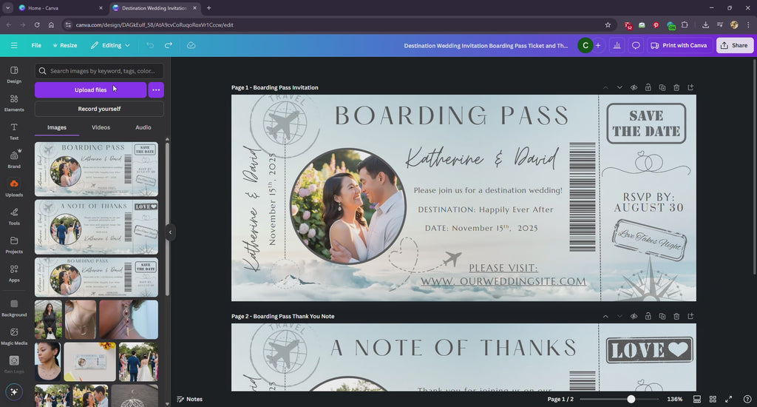The width and height of the screenshot is (757, 407).
Task: Lock Page 1 with the padlock icon
Action: 648,87
